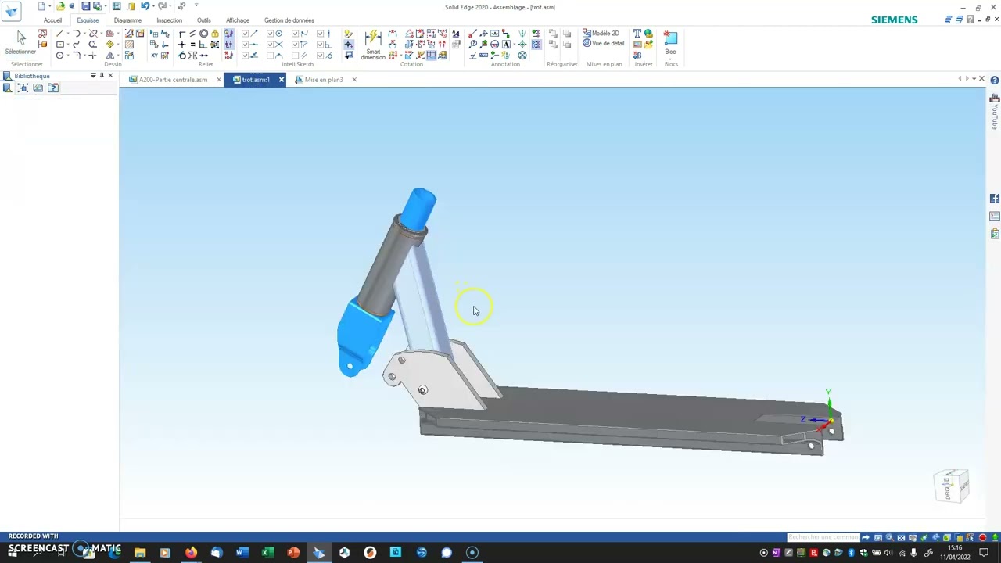Switch to the Inspection ribbon tab
This screenshot has height=563, width=1001.
pyautogui.click(x=169, y=20)
